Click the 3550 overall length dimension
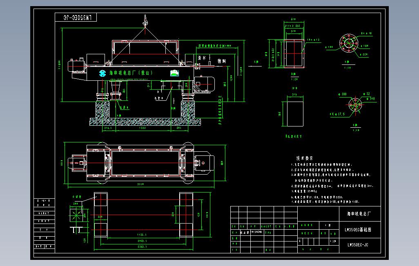The width and height of the screenshot is (419, 266). (140, 184)
